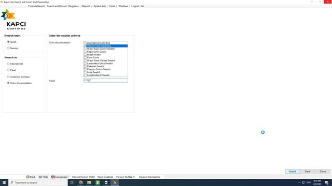Screen dimensions: 332x186
Task: Click the Panel input field
Action: 106,81
